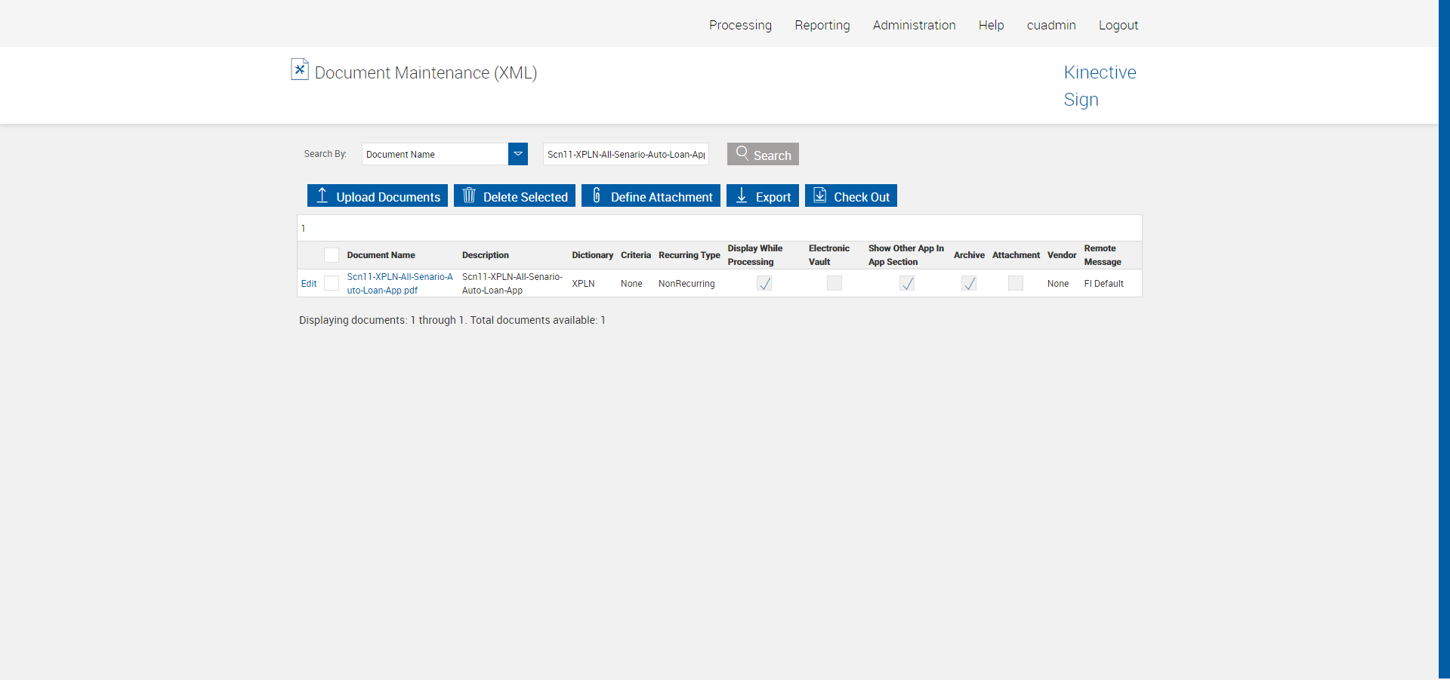Click the Show Other App In App Section header
The height and width of the screenshot is (680, 1450).
pos(906,255)
